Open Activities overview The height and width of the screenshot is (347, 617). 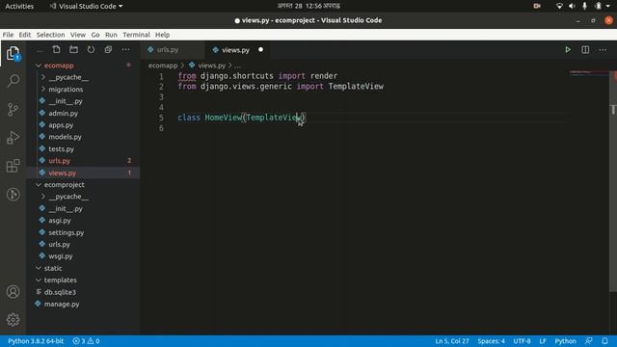[x=19, y=6]
